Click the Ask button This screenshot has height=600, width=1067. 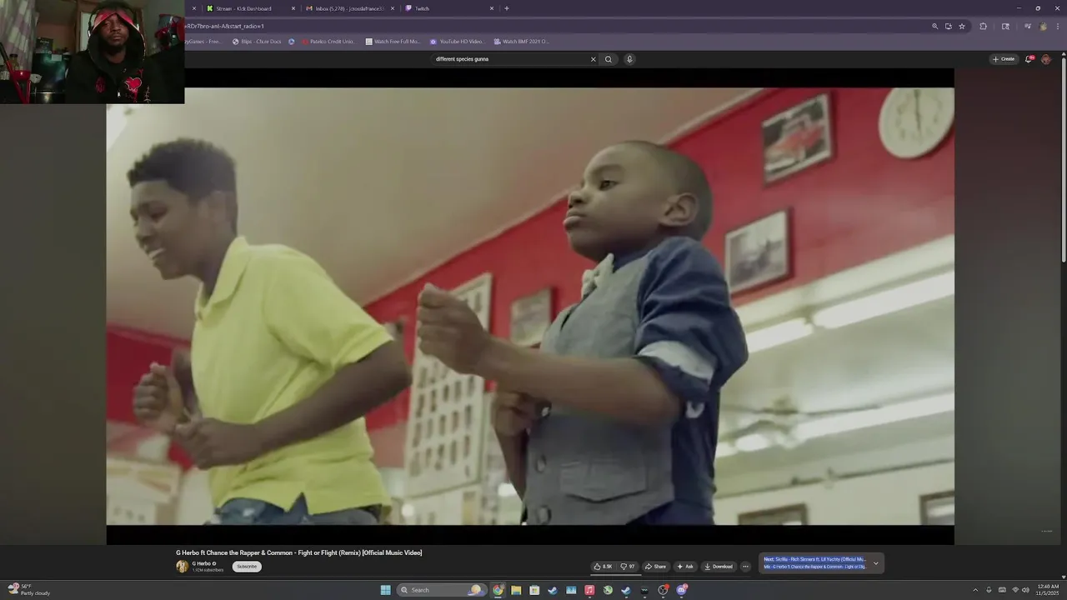(685, 567)
